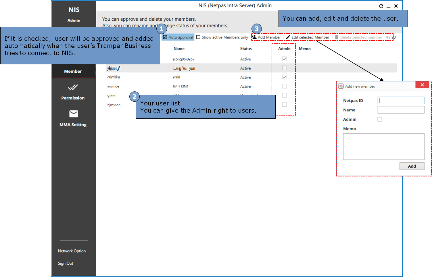The image size is (432, 277).
Task: Check Admin box in fourth member row
Action: [285, 86]
